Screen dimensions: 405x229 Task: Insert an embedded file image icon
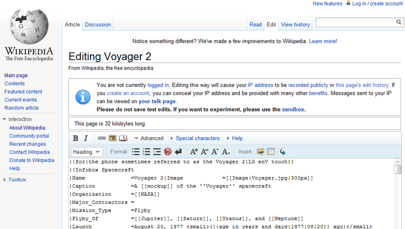click(x=112, y=138)
